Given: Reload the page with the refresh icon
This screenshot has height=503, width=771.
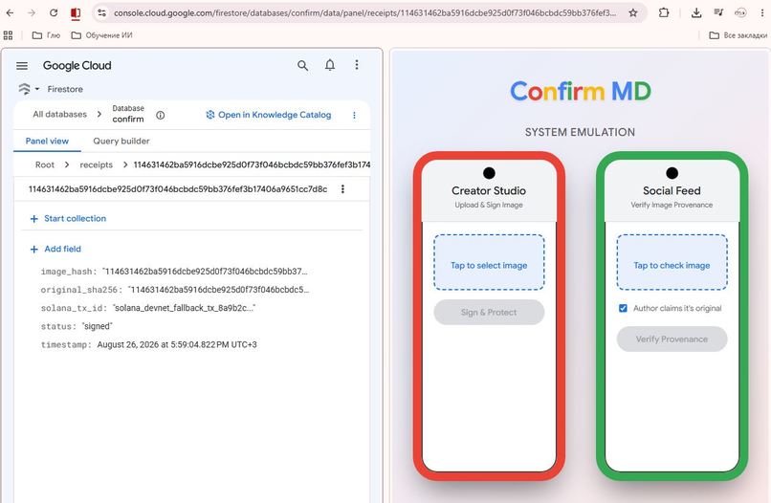Looking at the screenshot, I should pos(54,12).
